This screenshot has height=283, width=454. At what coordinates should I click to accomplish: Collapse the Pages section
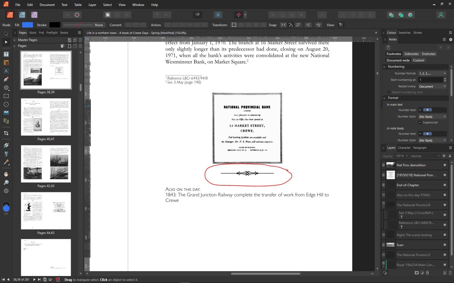pyautogui.click(x=14, y=46)
